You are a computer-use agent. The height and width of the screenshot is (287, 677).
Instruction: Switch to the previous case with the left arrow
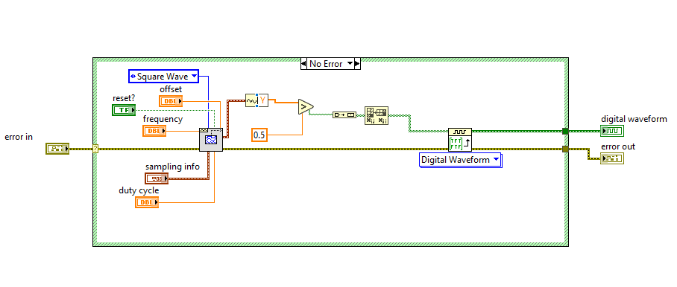click(x=304, y=64)
